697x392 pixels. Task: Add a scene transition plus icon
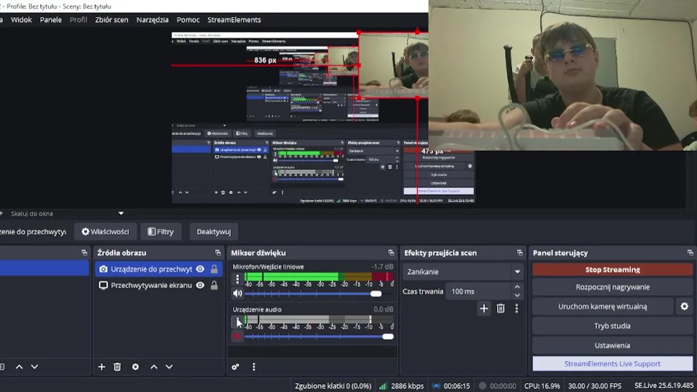click(484, 309)
